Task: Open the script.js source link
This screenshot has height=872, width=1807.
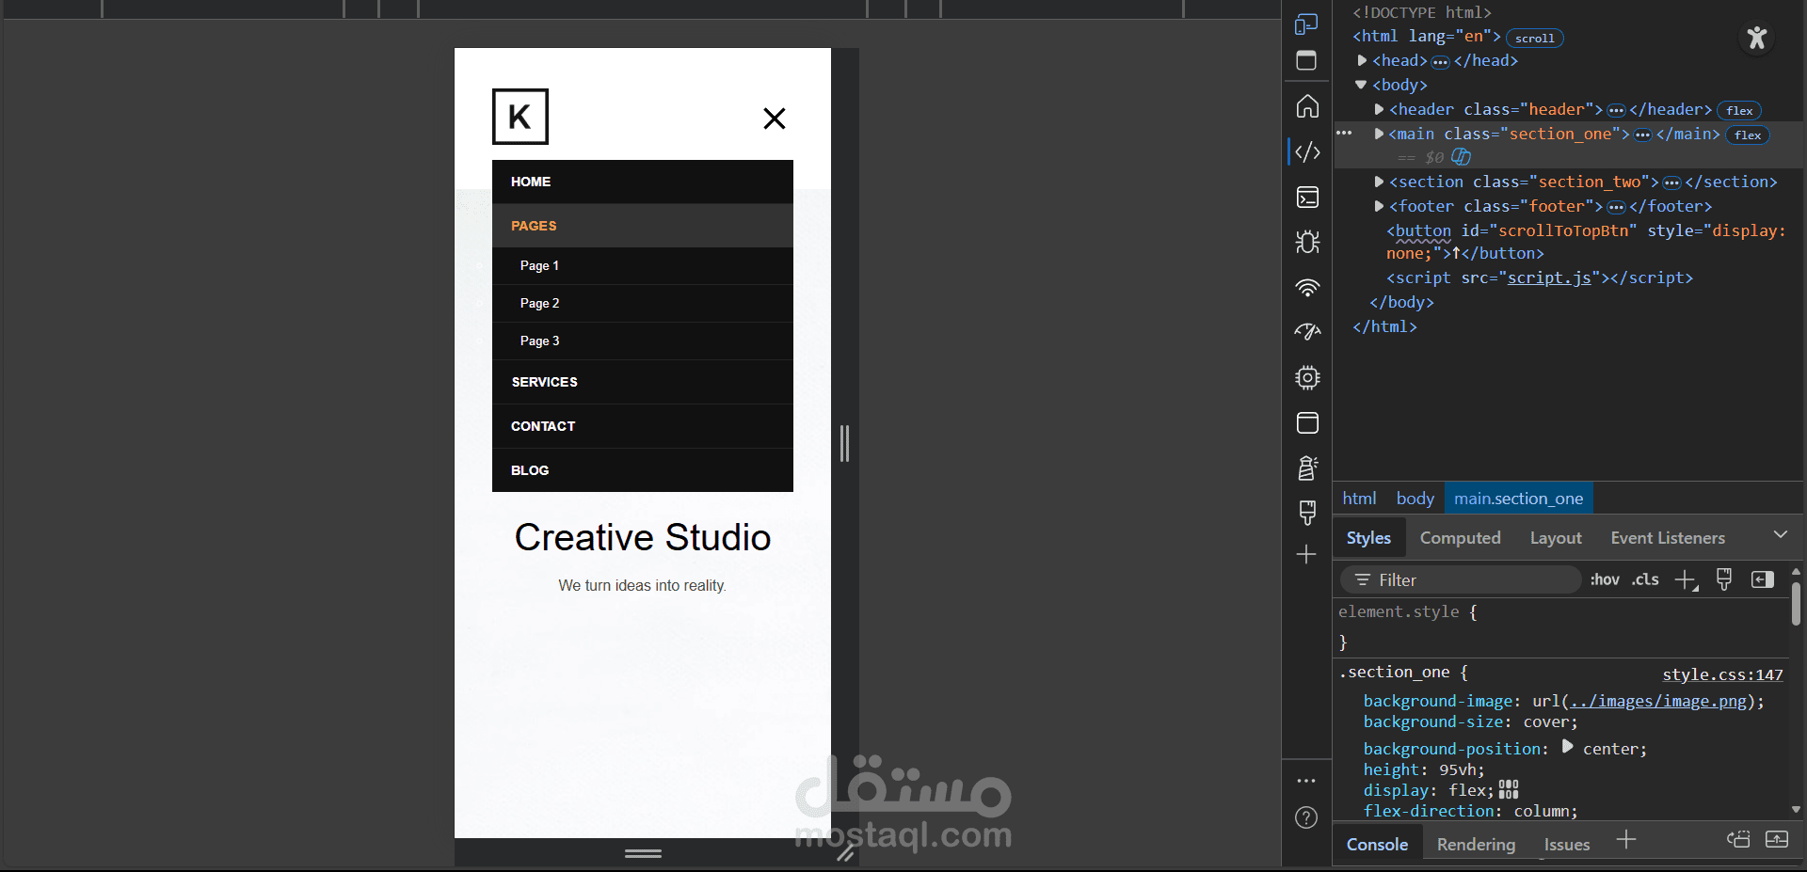Action: coord(1549,277)
